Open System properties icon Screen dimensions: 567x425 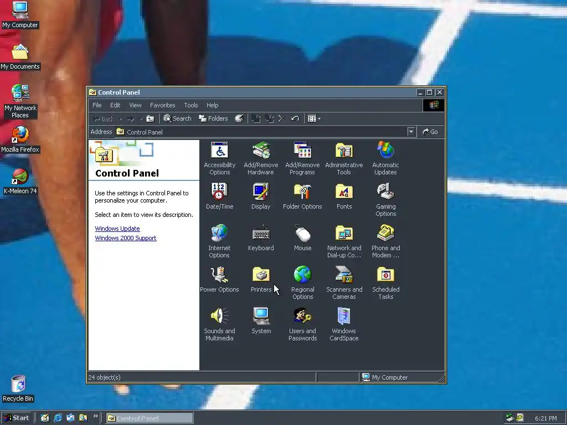click(261, 320)
